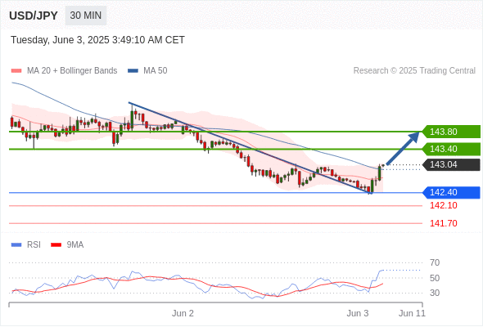Click the blue upward forecast arrow
Viewport: 483px width, 327px height.
[x=403, y=148]
